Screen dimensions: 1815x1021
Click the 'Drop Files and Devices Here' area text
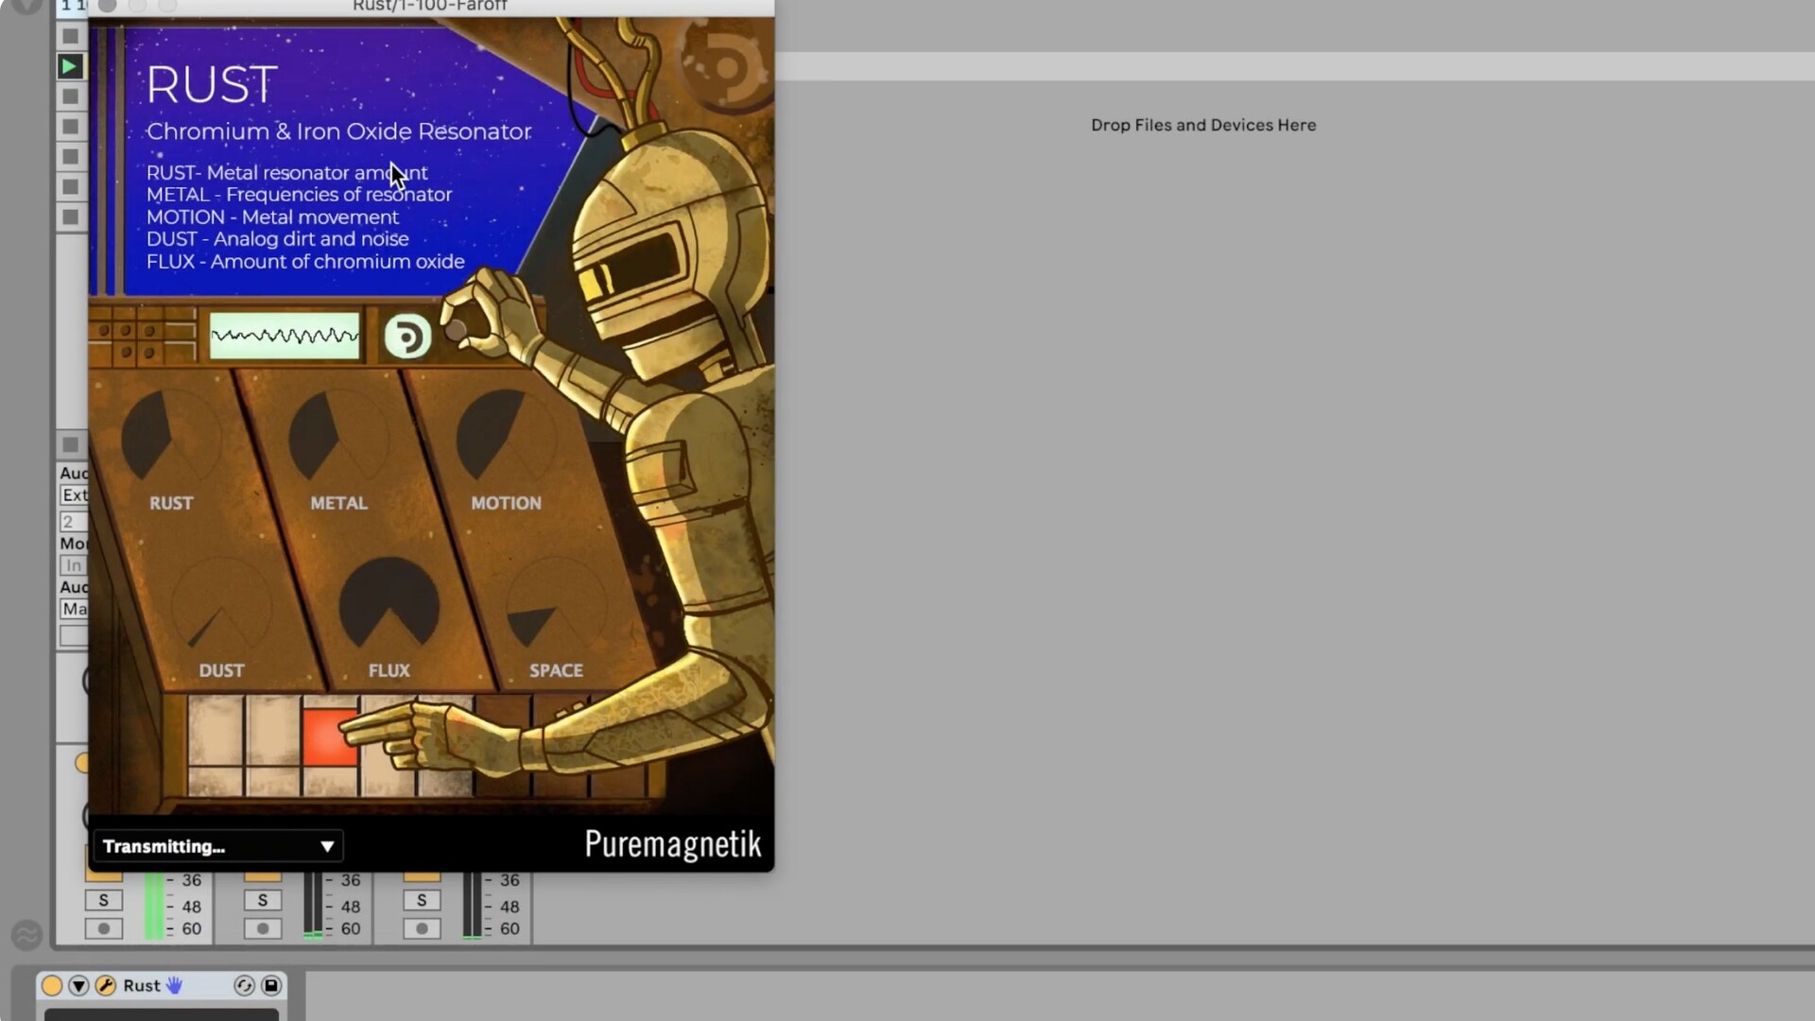(x=1203, y=125)
